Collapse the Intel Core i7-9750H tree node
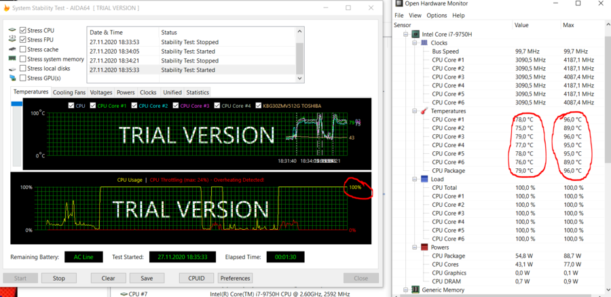611x297 pixels. pos(406,35)
